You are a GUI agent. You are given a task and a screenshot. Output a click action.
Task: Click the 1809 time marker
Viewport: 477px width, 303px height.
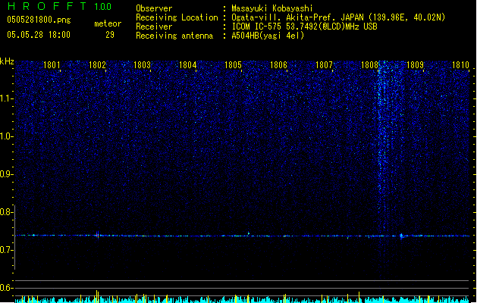point(415,65)
